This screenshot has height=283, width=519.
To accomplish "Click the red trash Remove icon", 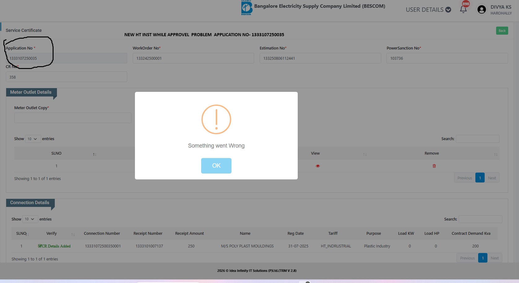I will point(434,166).
